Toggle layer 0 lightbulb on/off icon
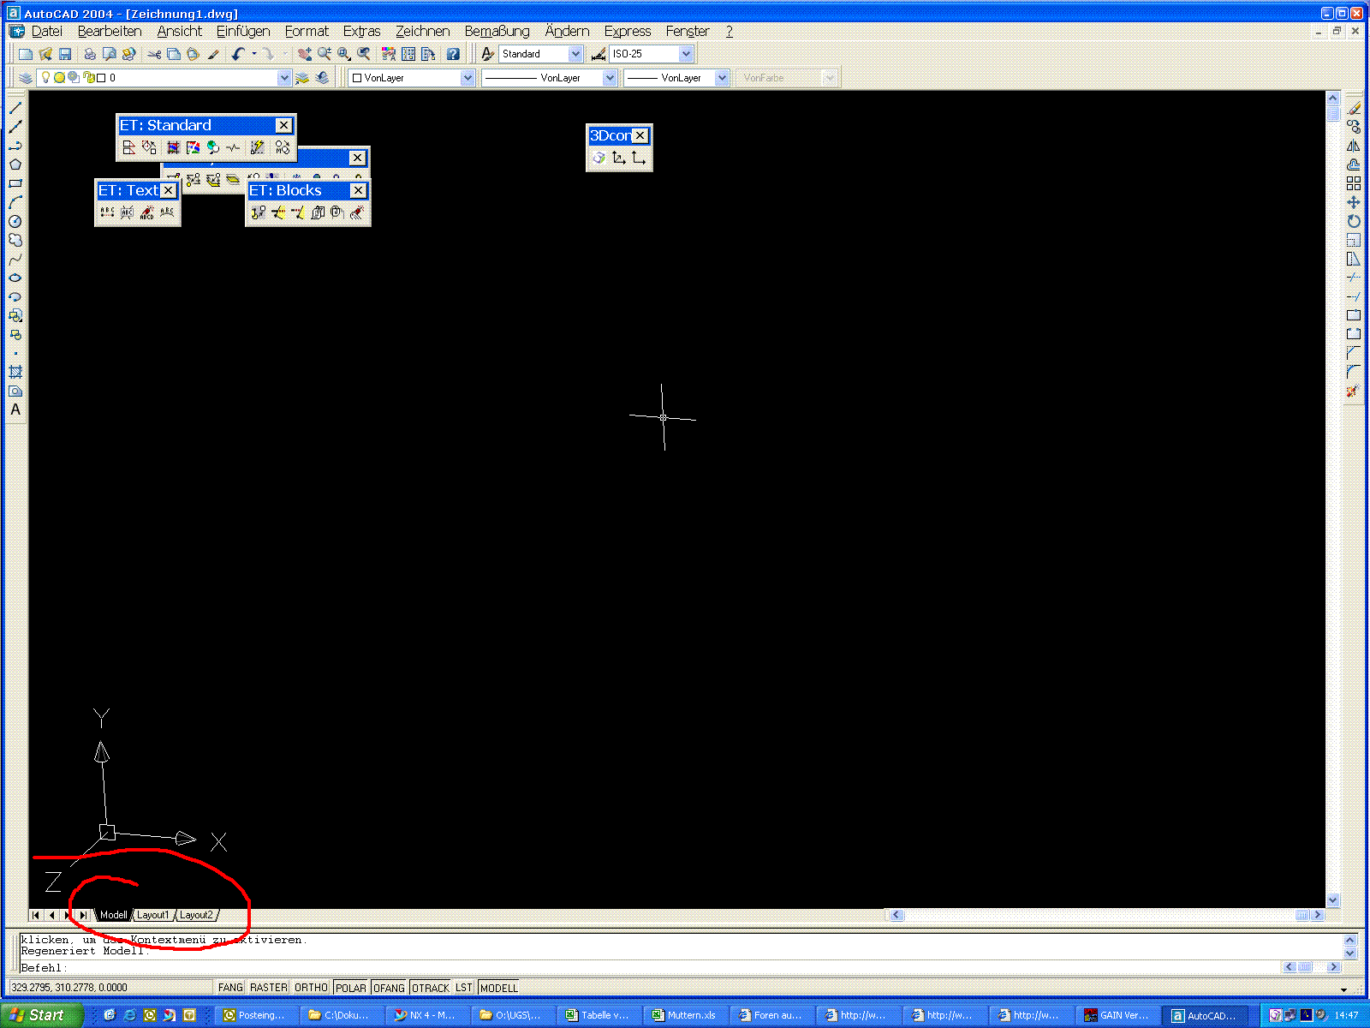Screen dimensions: 1370x1028 [46, 77]
